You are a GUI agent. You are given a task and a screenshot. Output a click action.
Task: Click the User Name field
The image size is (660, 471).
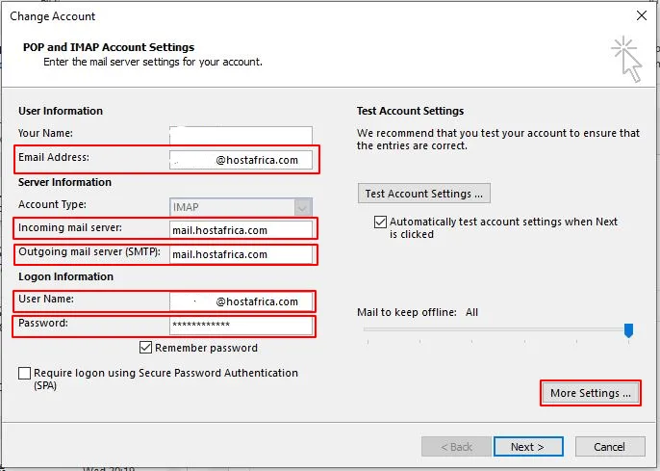[x=241, y=301]
